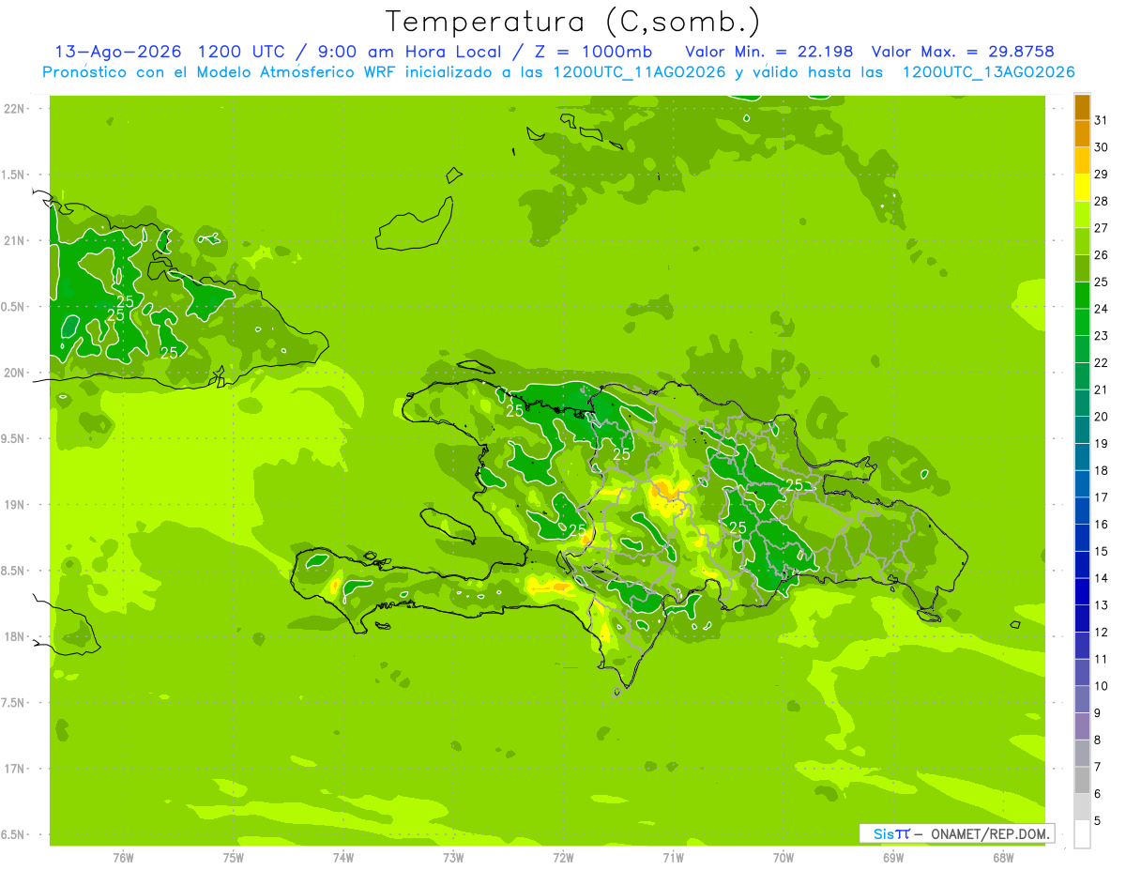Viewport: 1126px width, 870px height.
Task: Click the '7.5N' latitude axis label
Action: coord(14,702)
